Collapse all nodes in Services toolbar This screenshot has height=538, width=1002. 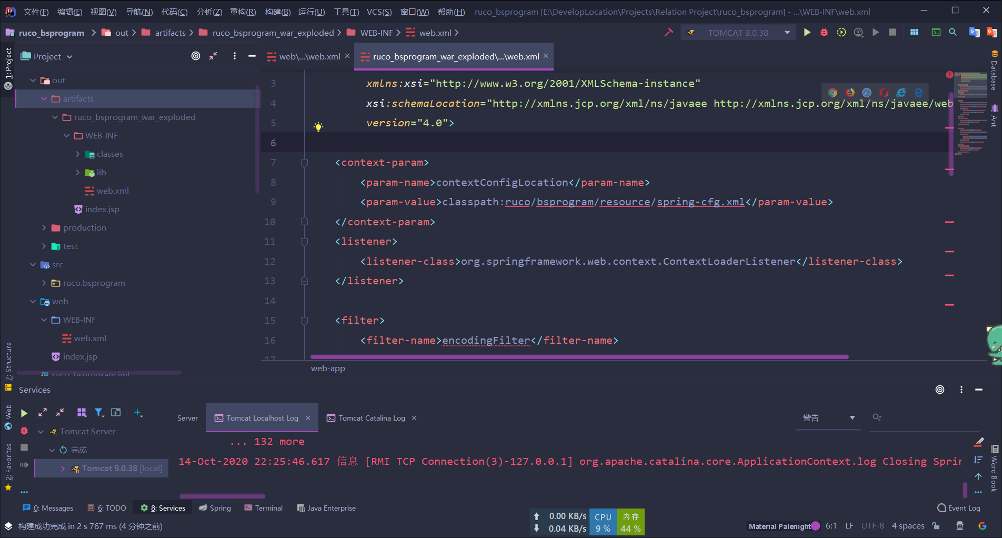(x=60, y=412)
